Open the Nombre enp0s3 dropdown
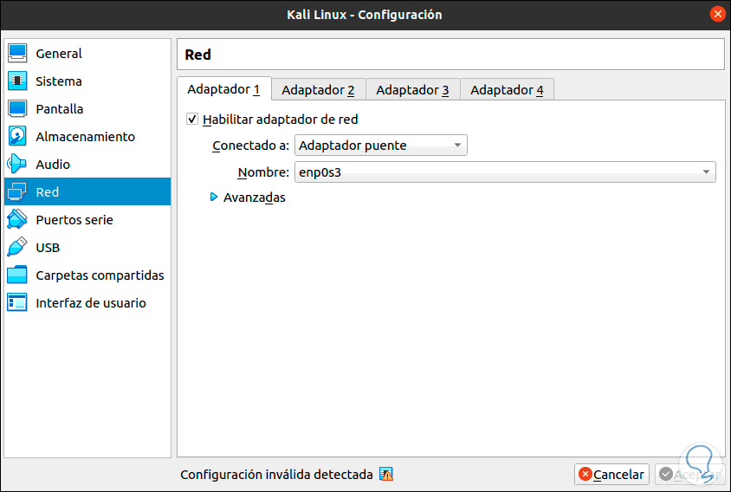This screenshot has height=492, width=731. click(x=505, y=172)
